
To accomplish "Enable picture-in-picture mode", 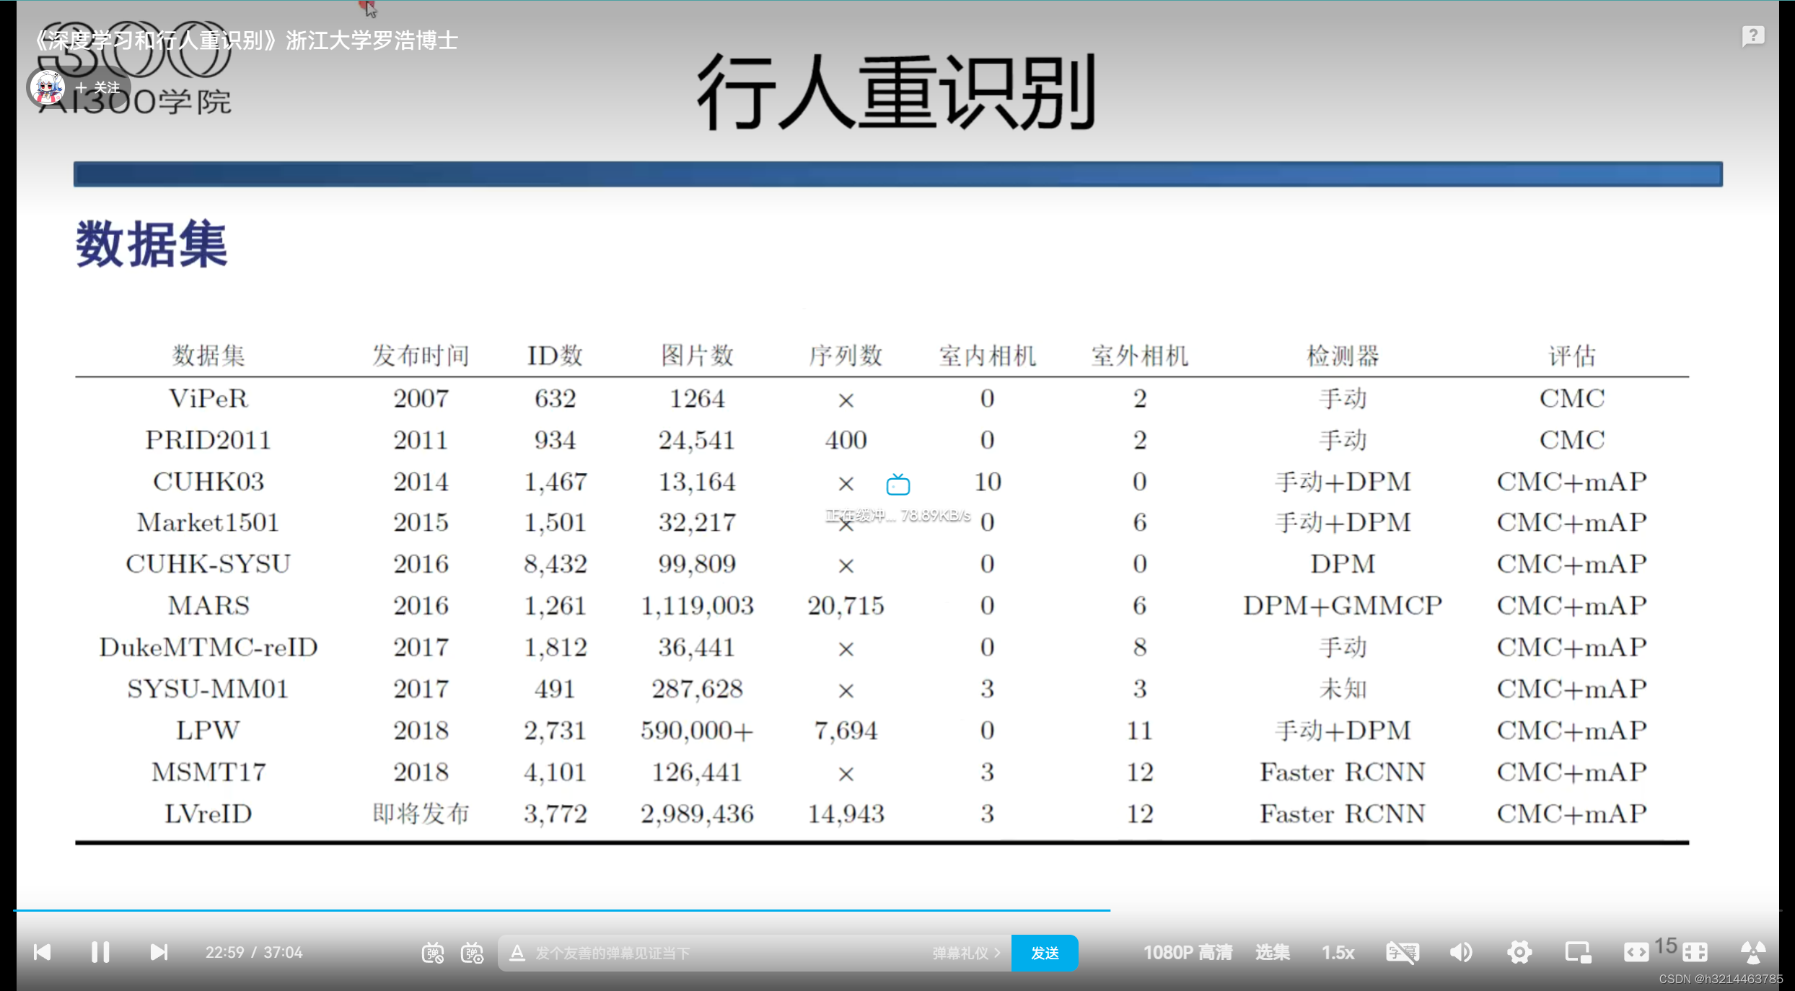I will [x=1578, y=952].
